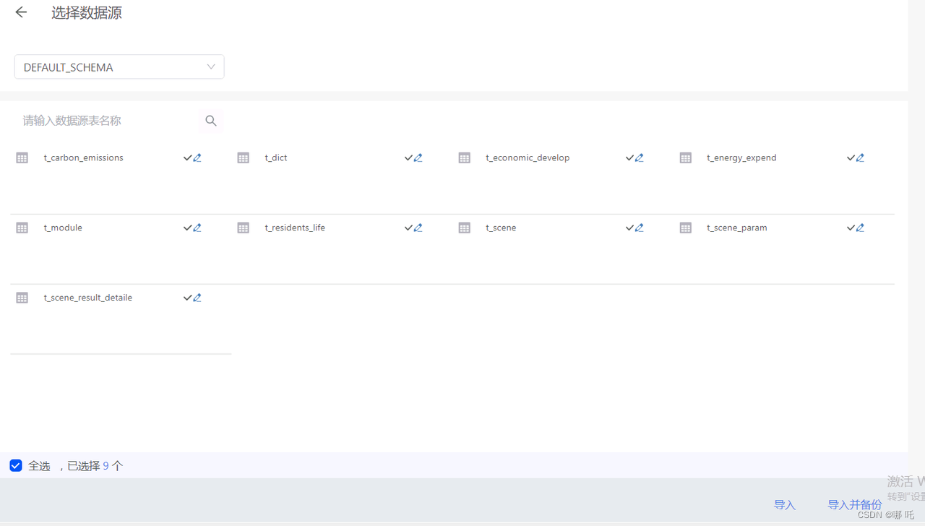The height and width of the screenshot is (526, 925).
Task: Select the t_dict table name
Action: (276, 158)
